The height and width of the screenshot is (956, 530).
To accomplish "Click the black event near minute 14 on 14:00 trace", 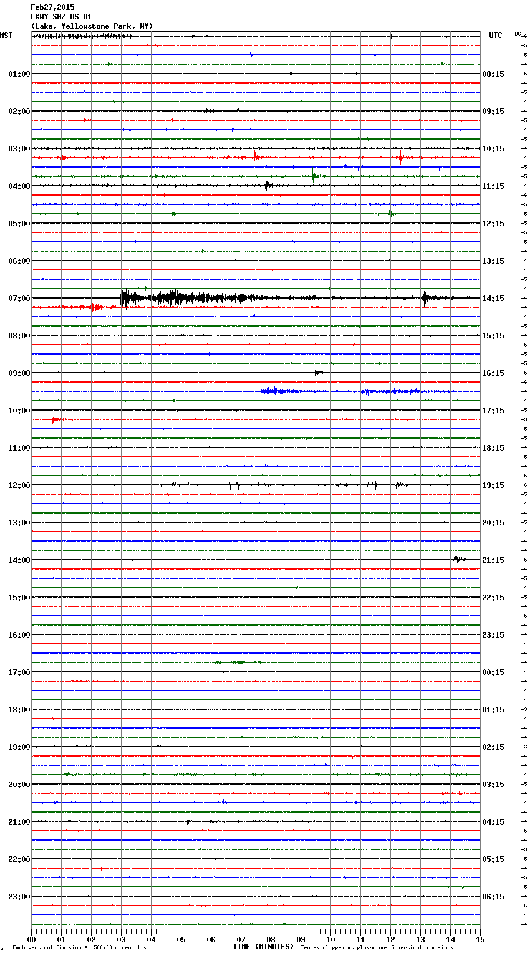I will coord(458,560).
